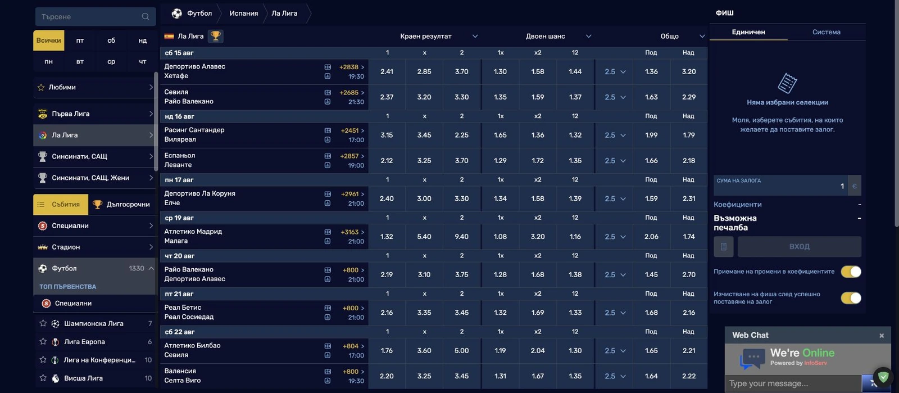Select x2 odds 2.04 for Атлетико Билбао vs Севиля

(538, 351)
